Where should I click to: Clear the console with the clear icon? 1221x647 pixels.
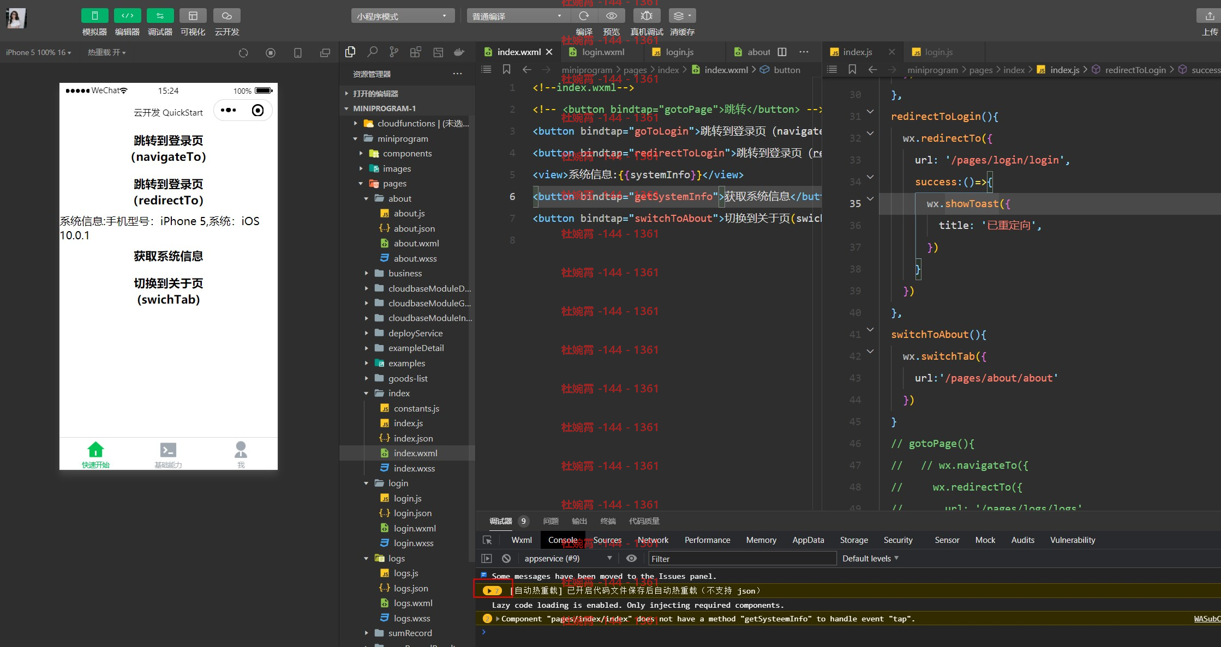click(x=506, y=559)
